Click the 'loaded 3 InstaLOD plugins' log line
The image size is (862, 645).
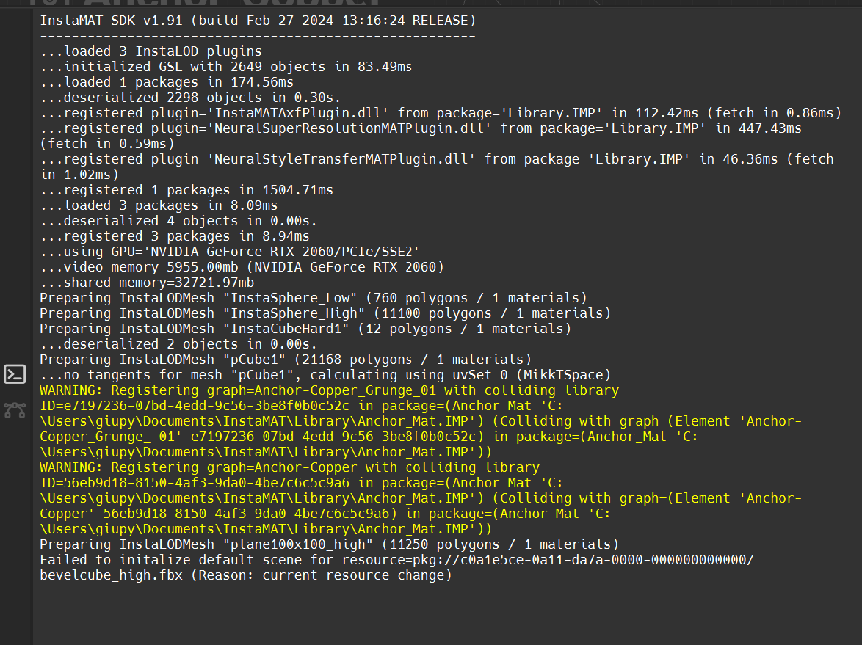pyautogui.click(x=151, y=51)
